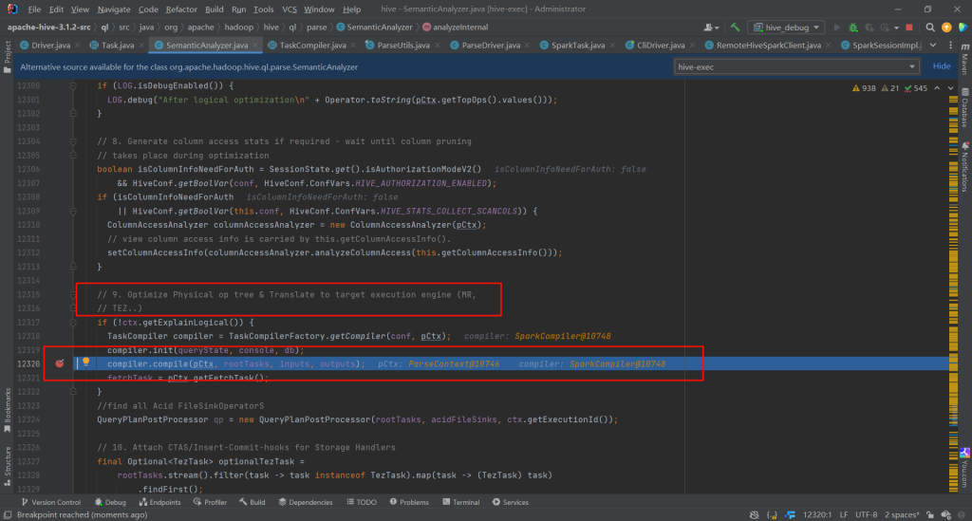The height and width of the screenshot is (521, 972).
Task: Open Search Everywhere magnifier icon
Action: (x=929, y=28)
